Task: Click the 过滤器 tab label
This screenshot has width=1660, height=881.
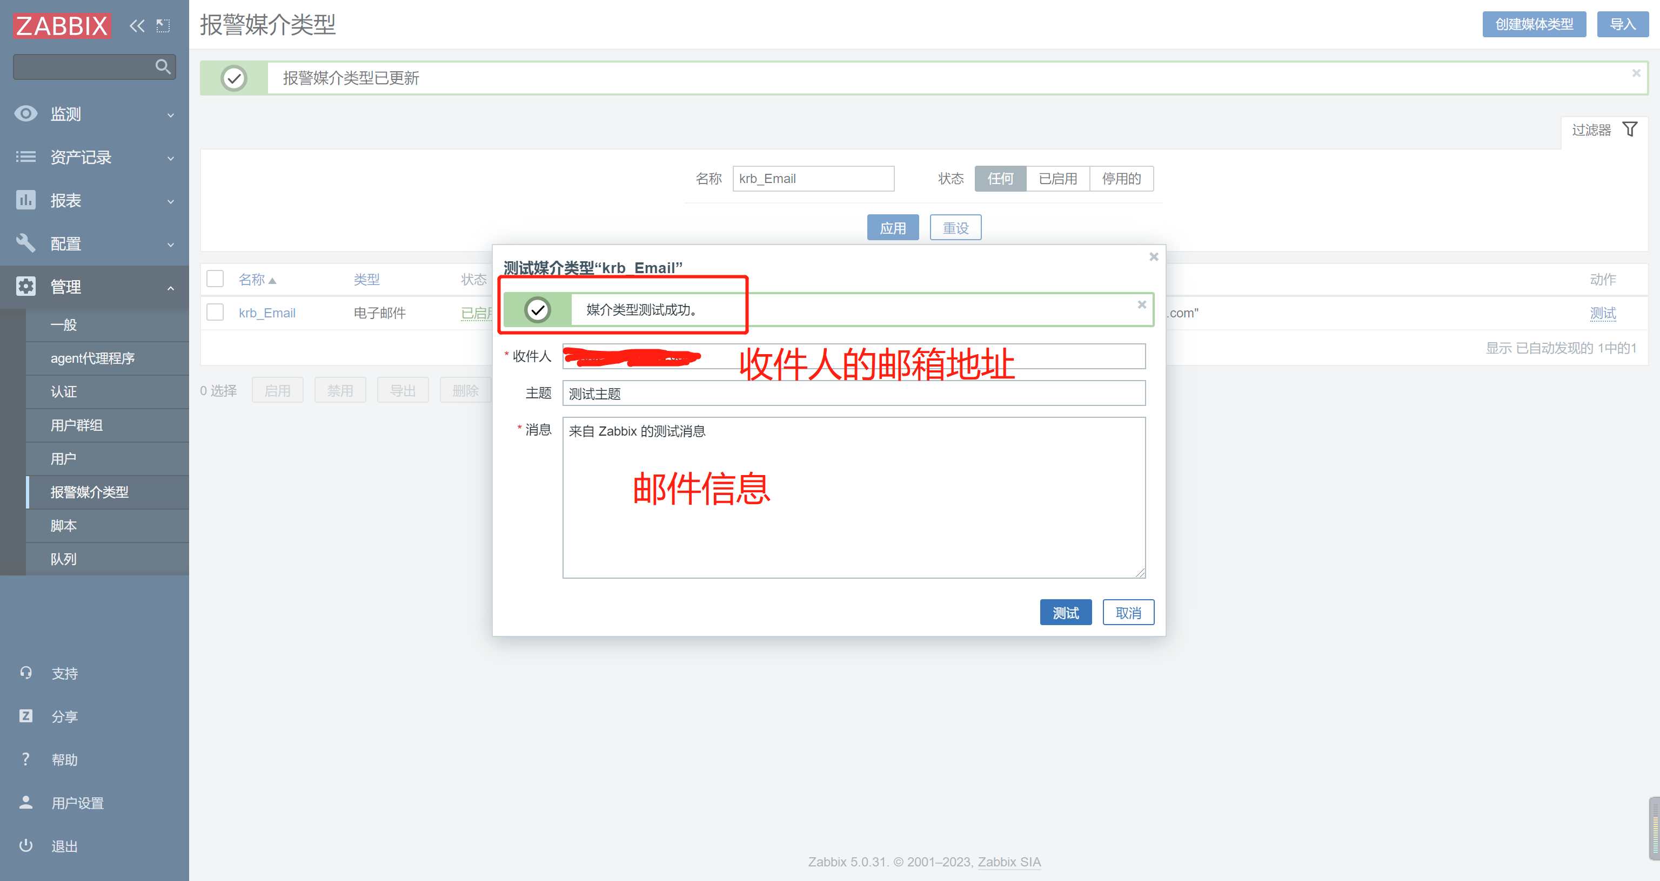Action: [x=1591, y=130]
